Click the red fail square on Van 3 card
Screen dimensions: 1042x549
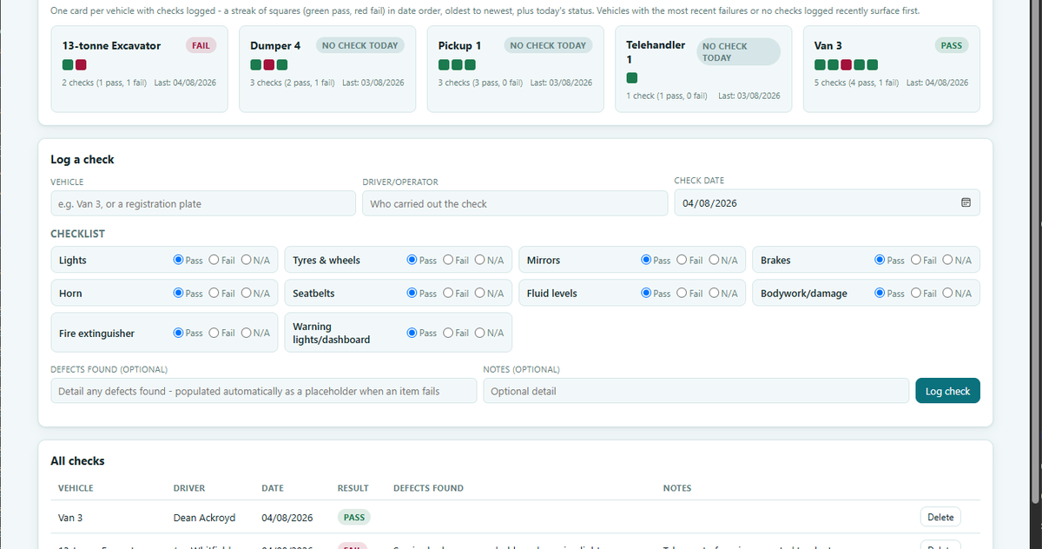click(846, 64)
